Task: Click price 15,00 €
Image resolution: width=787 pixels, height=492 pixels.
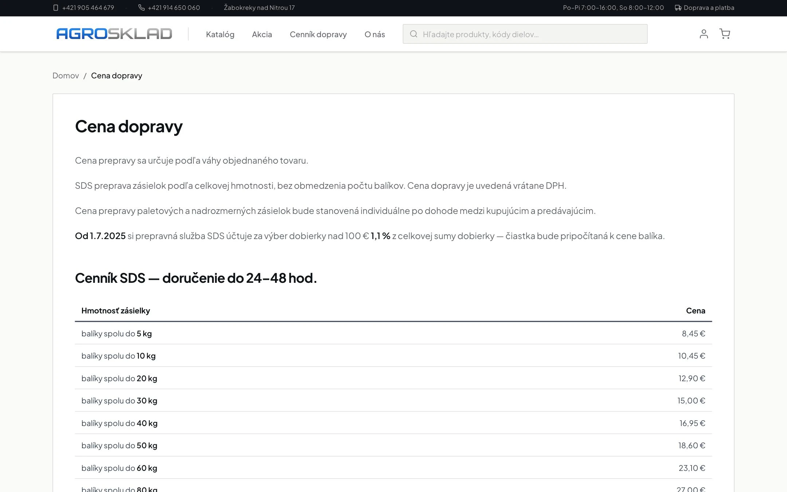Action: click(x=691, y=401)
